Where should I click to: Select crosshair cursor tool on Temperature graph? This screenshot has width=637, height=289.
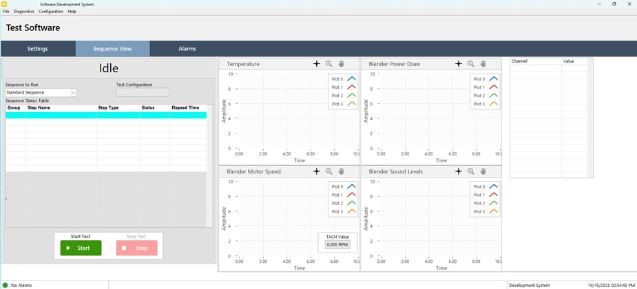tap(317, 64)
